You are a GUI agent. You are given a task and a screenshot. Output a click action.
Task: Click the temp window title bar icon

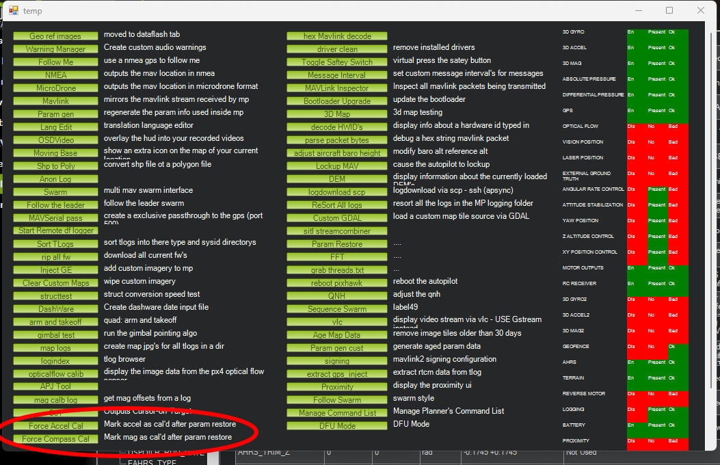[x=13, y=10]
